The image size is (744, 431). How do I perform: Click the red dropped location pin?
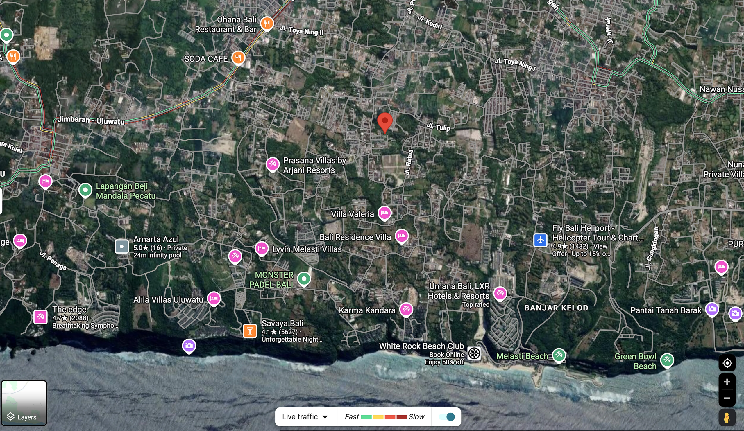pyautogui.click(x=385, y=123)
